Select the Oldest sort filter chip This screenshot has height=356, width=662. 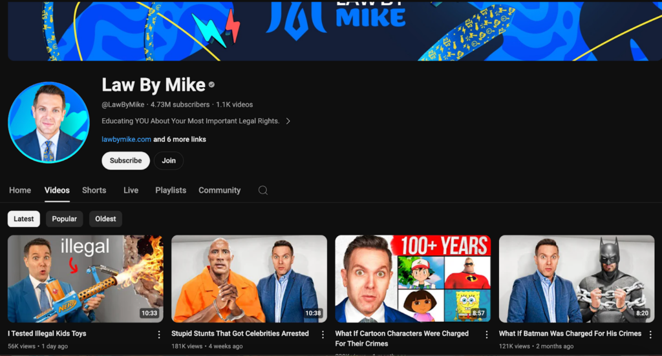(105, 219)
